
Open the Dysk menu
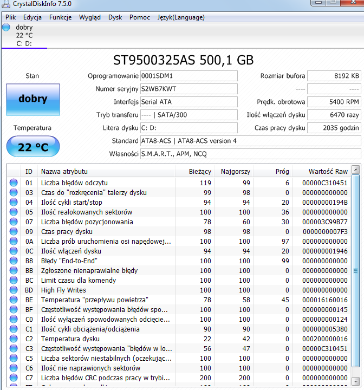(x=115, y=17)
